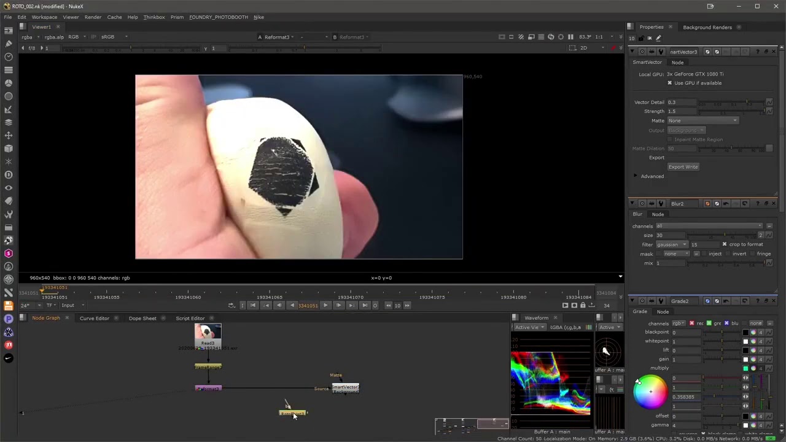Open the Matte dropdown set to None
Screen dimensions: 786x442
[702, 120]
